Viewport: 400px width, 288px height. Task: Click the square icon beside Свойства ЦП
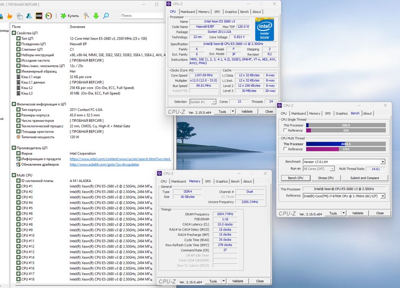(x=14, y=33)
